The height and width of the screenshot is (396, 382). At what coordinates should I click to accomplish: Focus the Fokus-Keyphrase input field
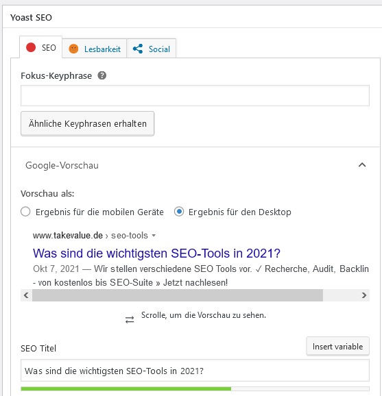click(195, 95)
